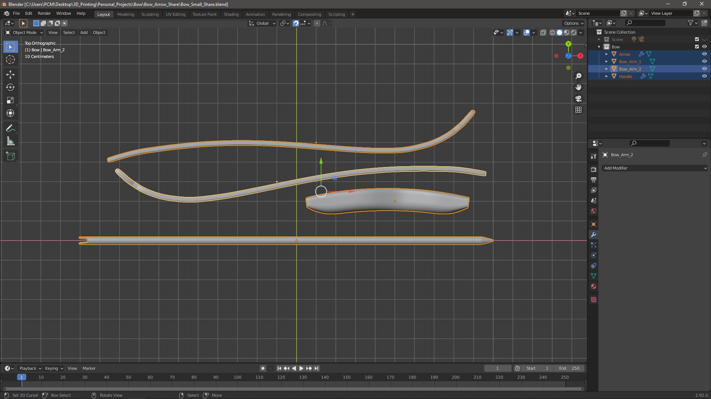
Task: Click the Add Cube tool icon
Action: [10, 156]
